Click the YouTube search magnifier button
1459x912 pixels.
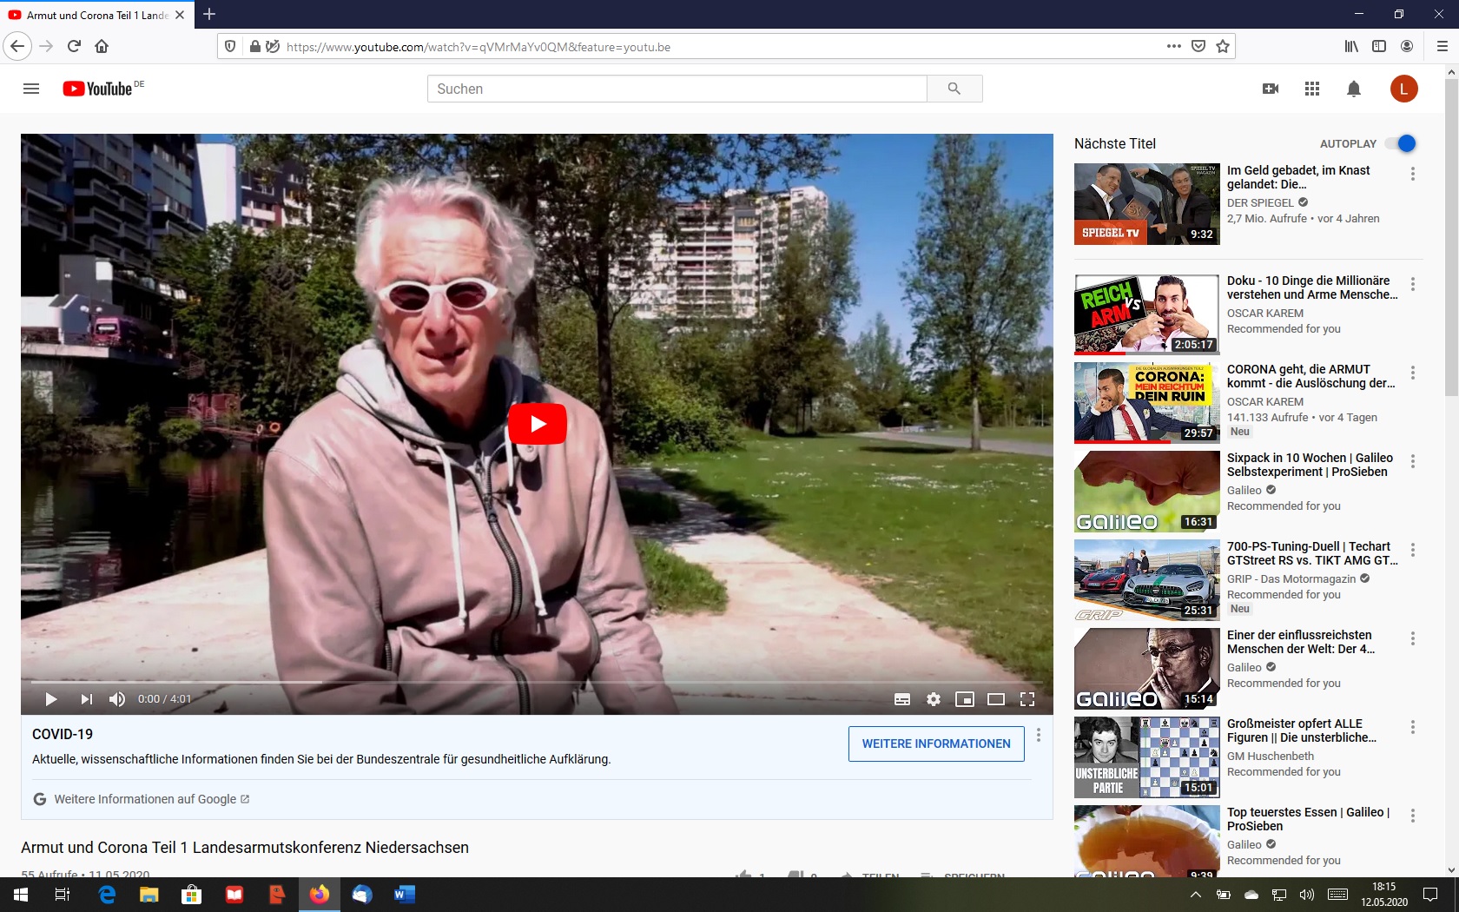click(954, 89)
